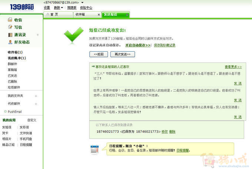Expand 我的文件夹 with plus sign
This screenshot has width=252, height=169.
click(x=36, y=96)
